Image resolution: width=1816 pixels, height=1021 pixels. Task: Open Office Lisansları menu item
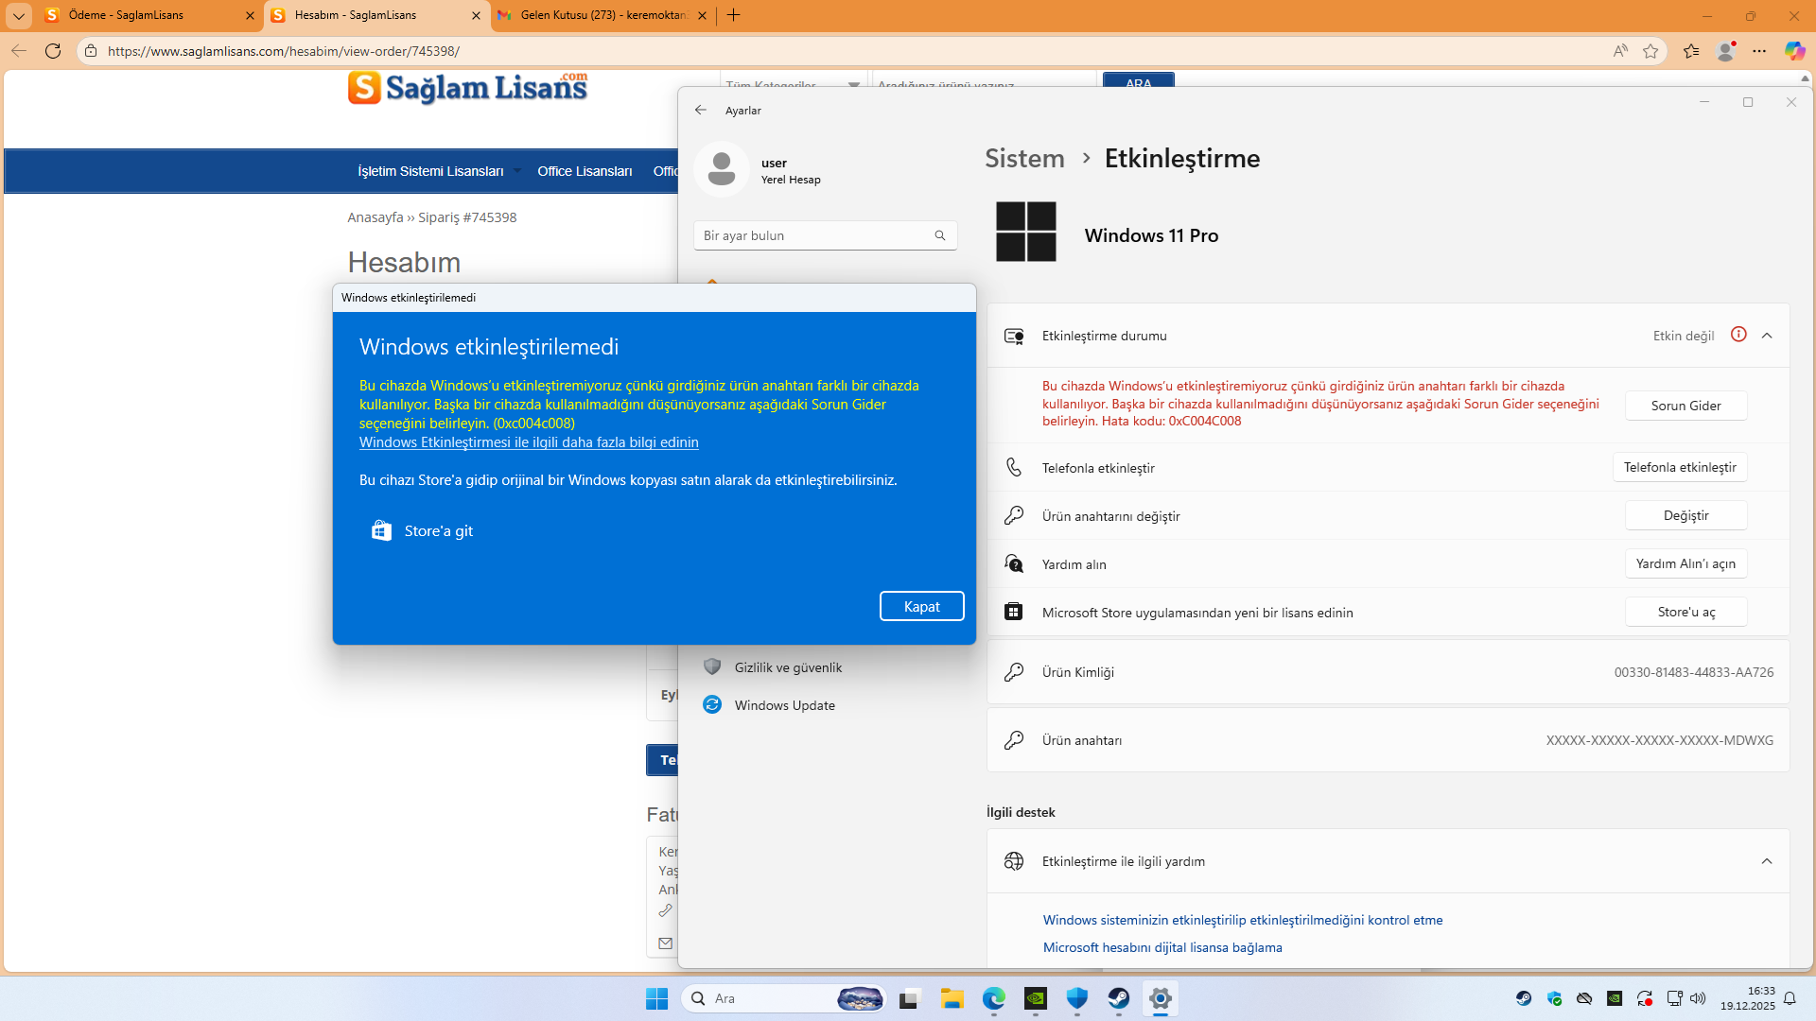(585, 171)
